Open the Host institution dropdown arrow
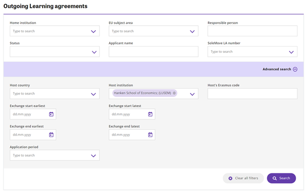 (x=192, y=94)
